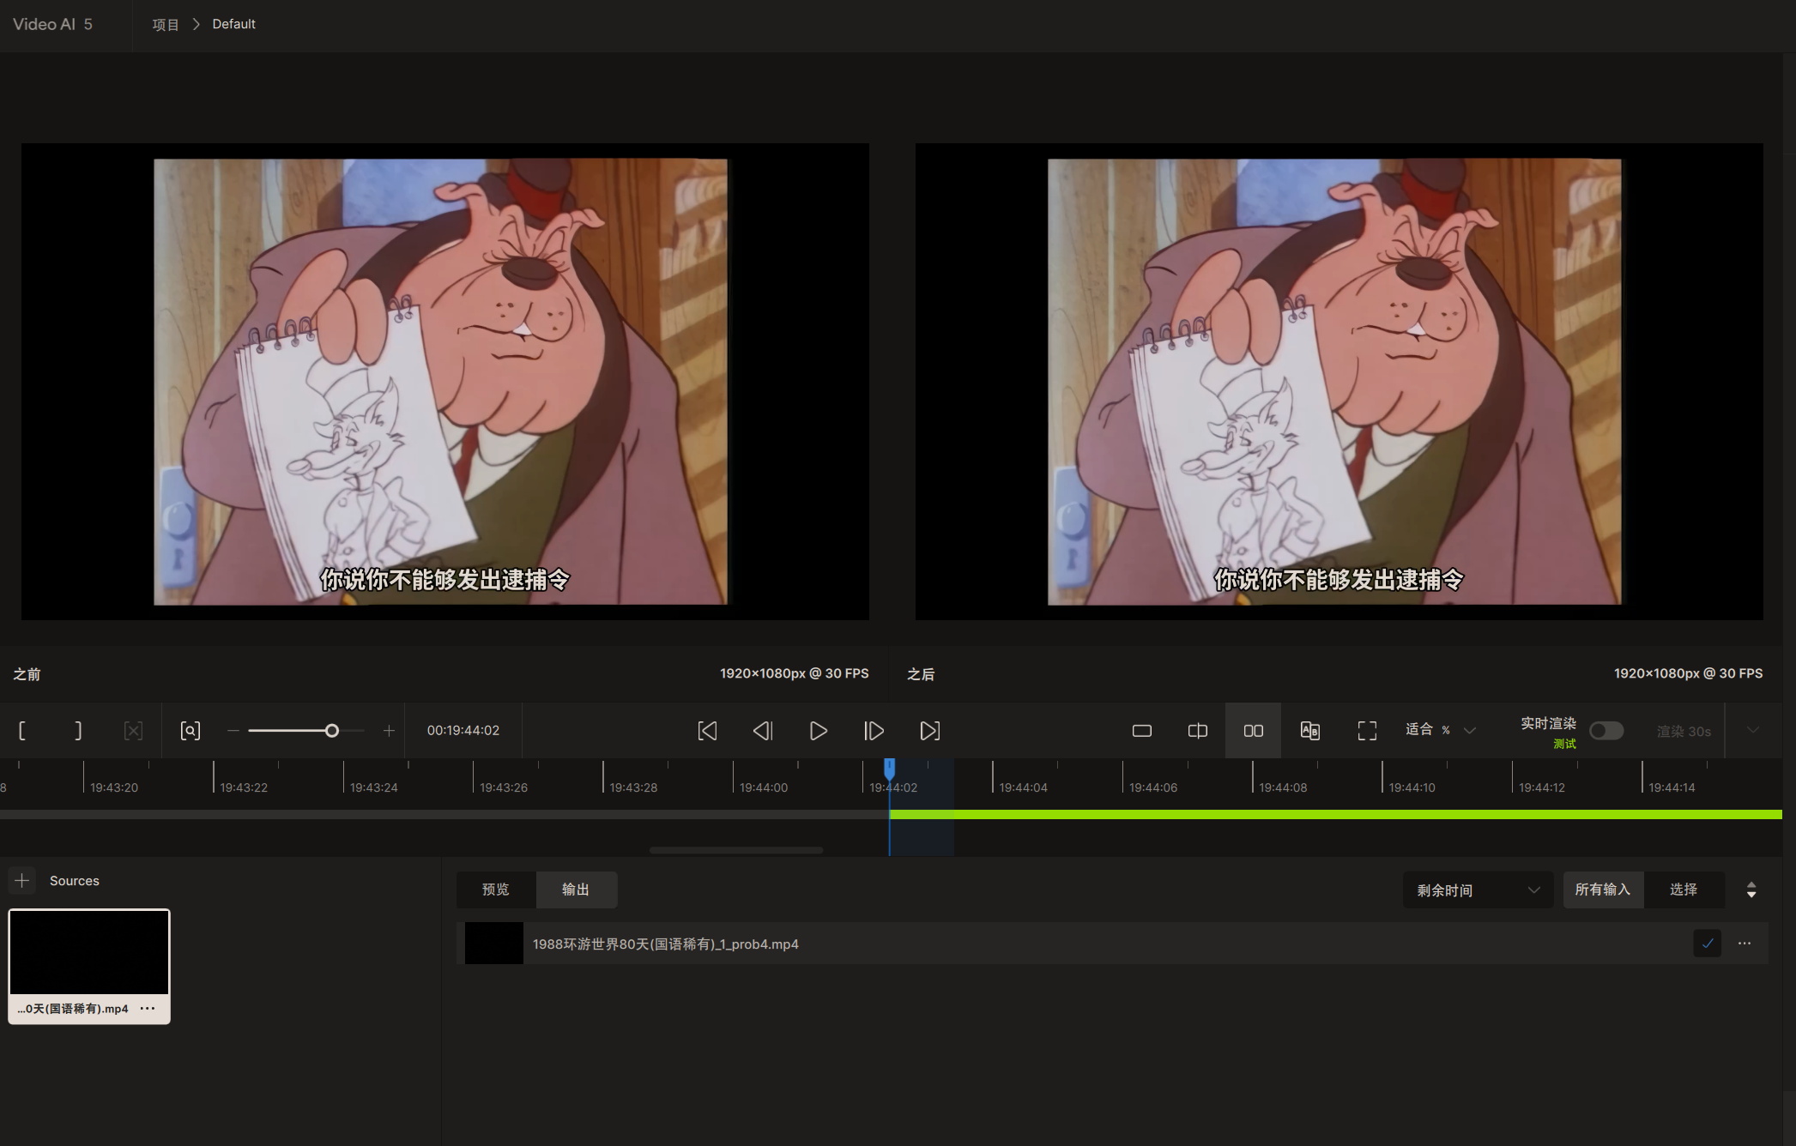Toggle the checkmark on the output file
The width and height of the screenshot is (1796, 1146).
pyautogui.click(x=1707, y=944)
